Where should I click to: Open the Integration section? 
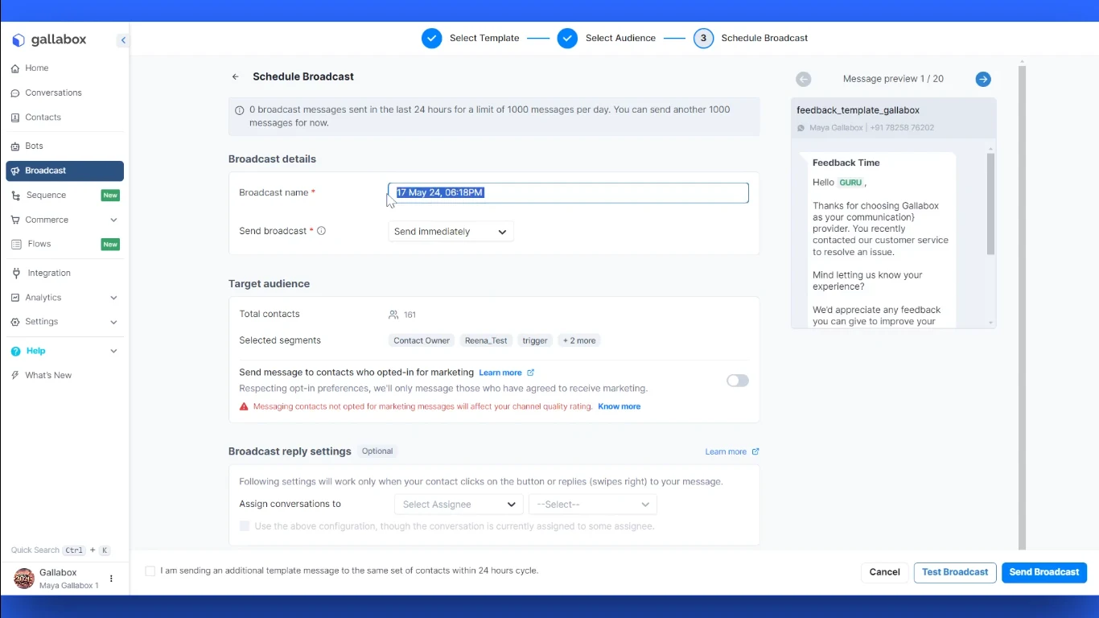point(47,273)
